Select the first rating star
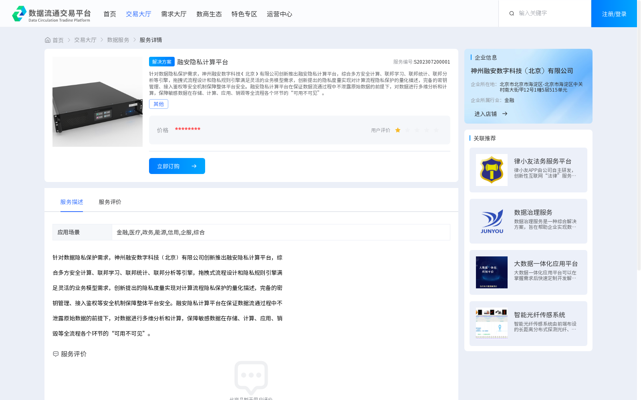This screenshot has width=641, height=400. tap(398, 130)
